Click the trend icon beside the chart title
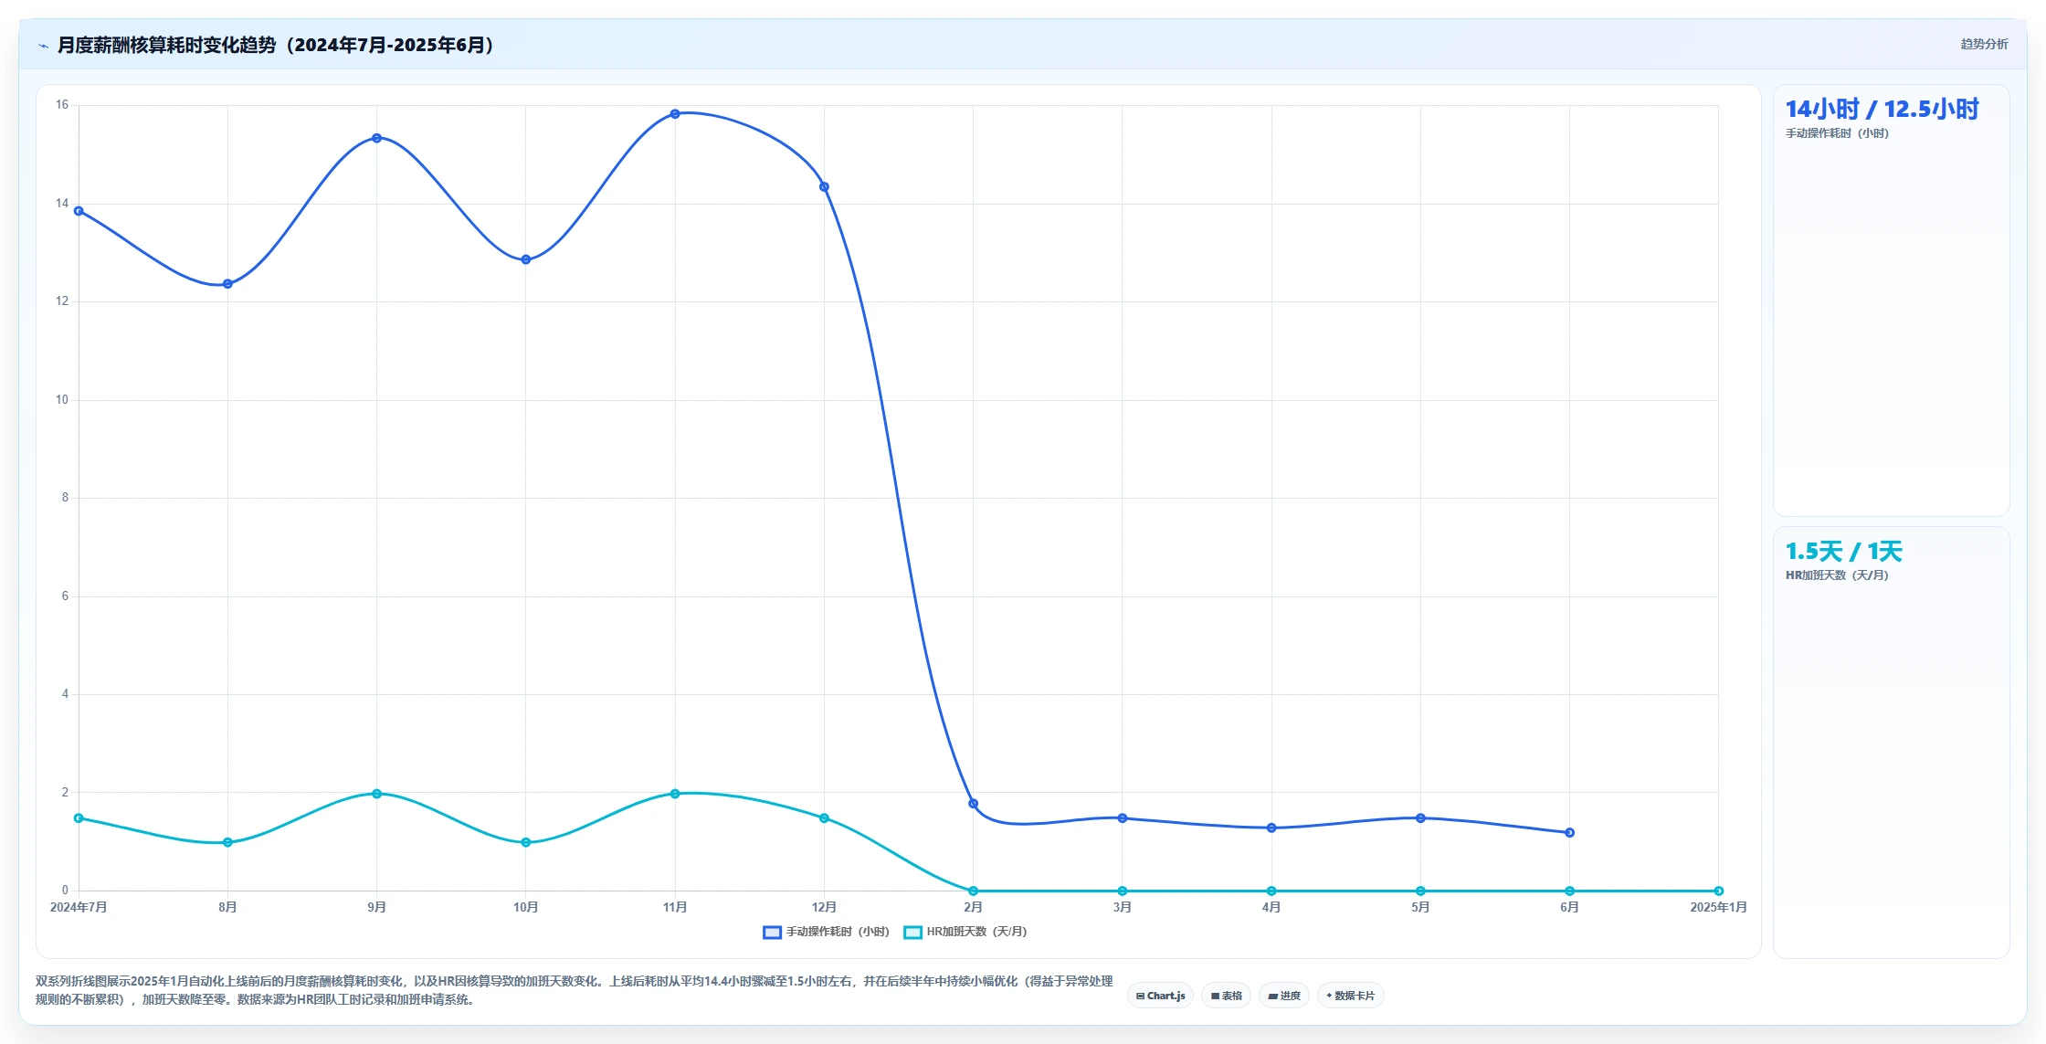 (43, 46)
